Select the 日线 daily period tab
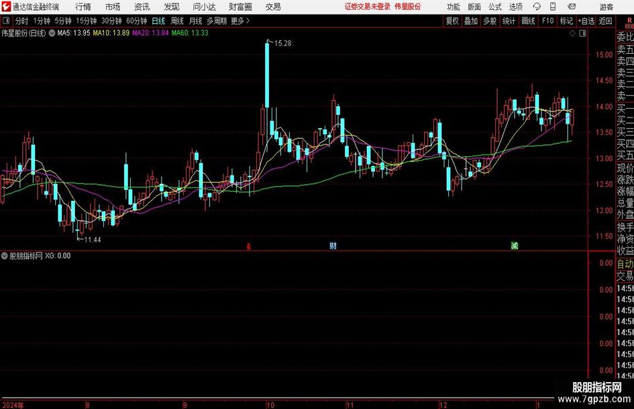The height and width of the screenshot is (409, 634). 158,21
